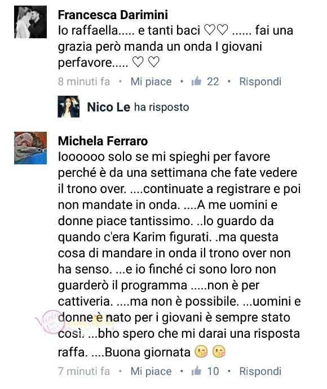The height and width of the screenshot is (389, 327).
Task: Like Michela Ferraro's comment via Mi piace
Action: 151,372
